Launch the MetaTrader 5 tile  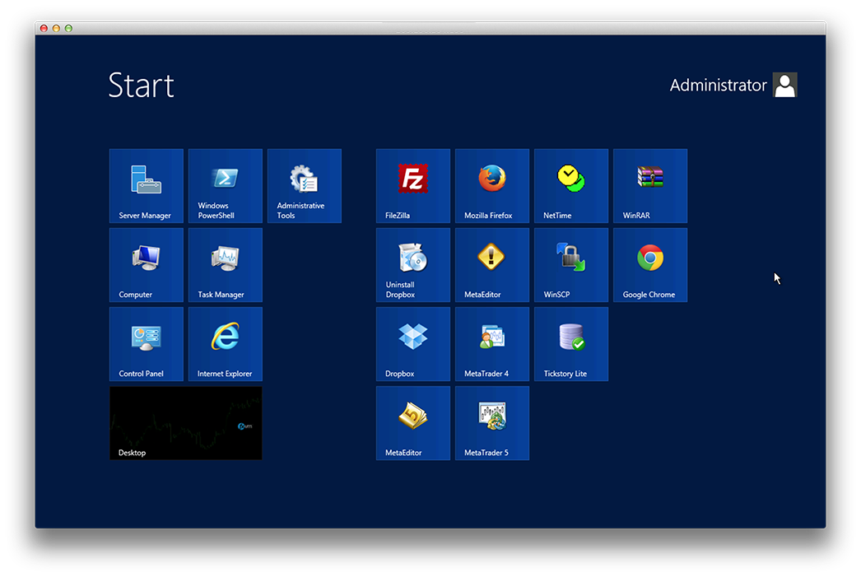point(492,423)
